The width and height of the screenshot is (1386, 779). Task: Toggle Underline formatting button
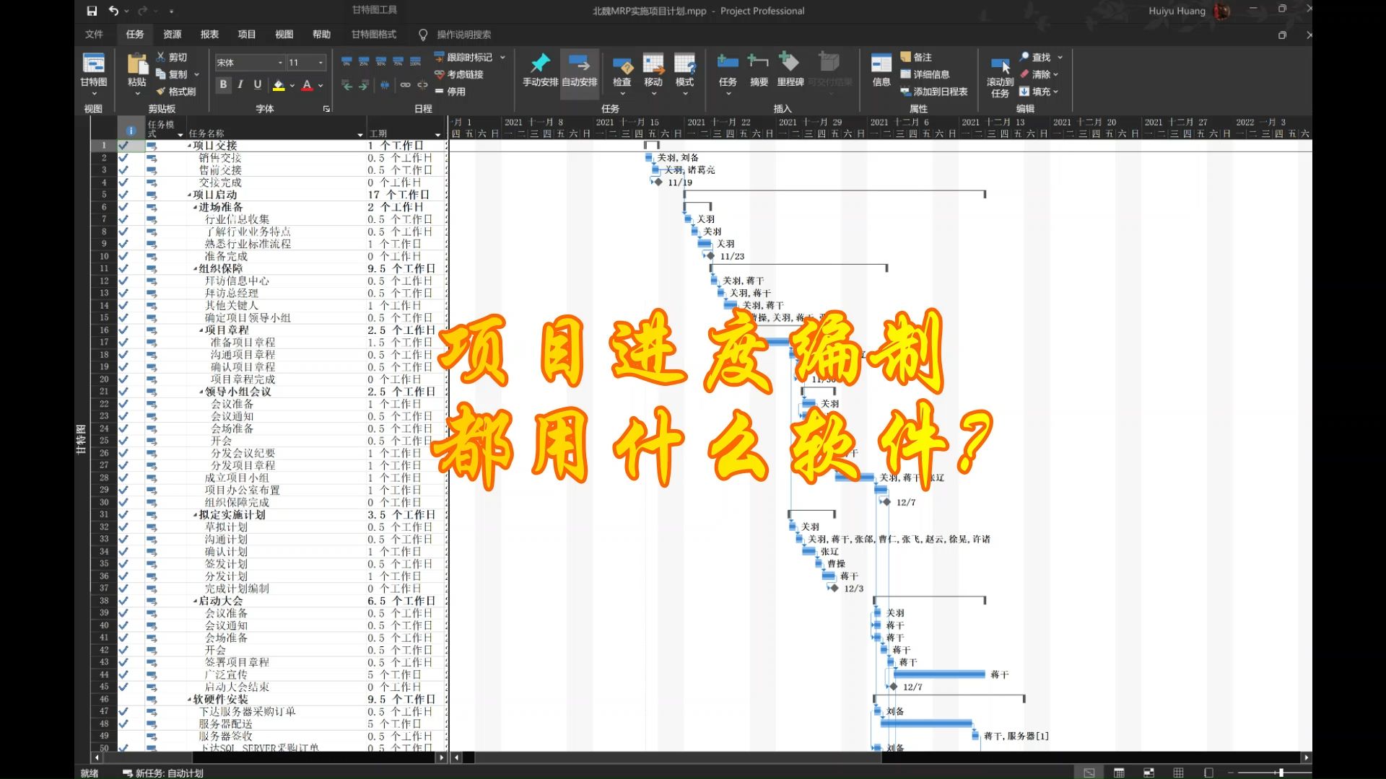(258, 84)
